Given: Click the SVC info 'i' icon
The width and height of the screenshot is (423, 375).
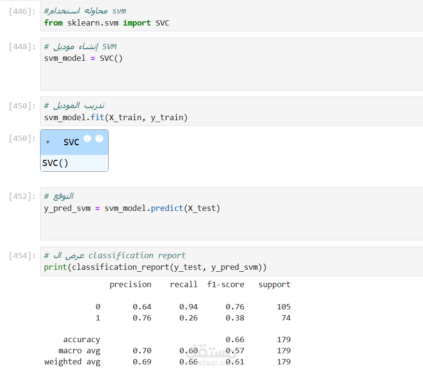Looking at the screenshot, I should pos(87,139).
